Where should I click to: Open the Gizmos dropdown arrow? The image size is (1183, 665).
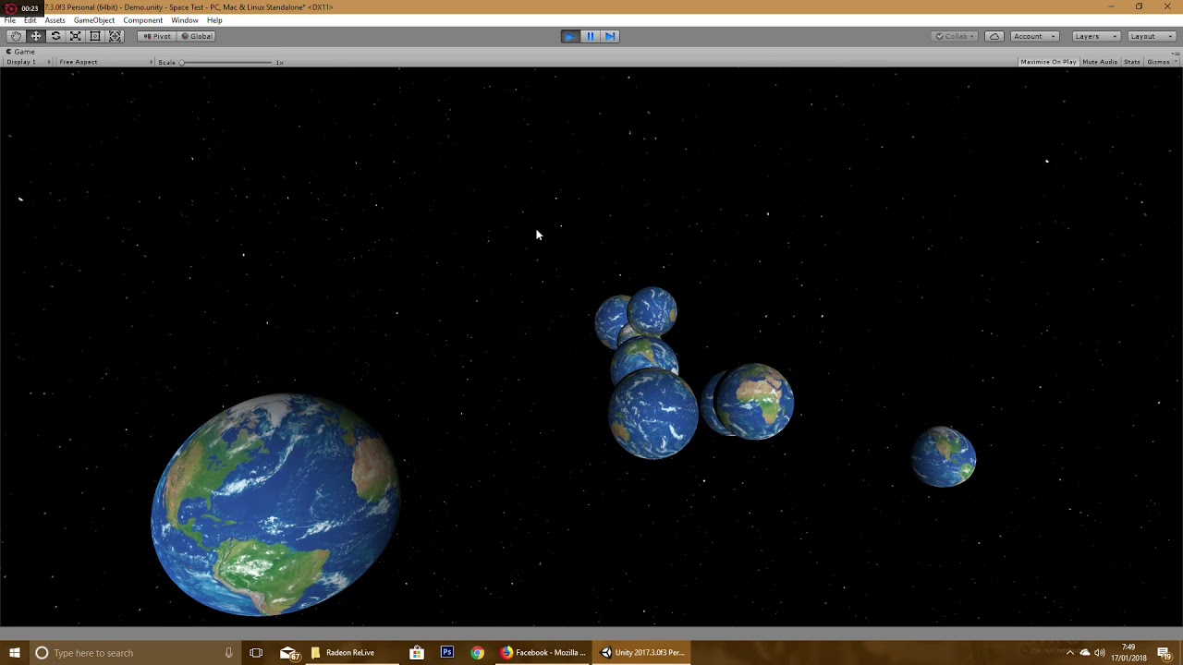[1175, 62]
